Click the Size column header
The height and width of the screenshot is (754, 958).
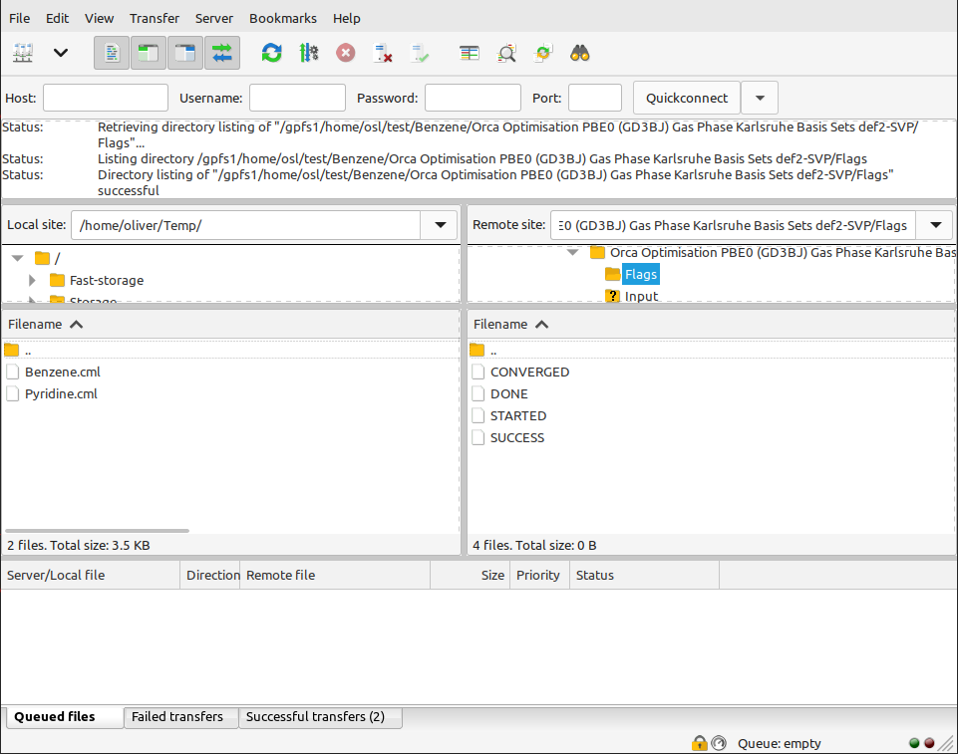[x=470, y=575]
